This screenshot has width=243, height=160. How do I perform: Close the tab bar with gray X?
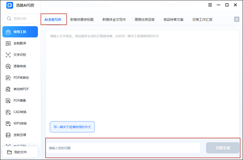(237, 19)
